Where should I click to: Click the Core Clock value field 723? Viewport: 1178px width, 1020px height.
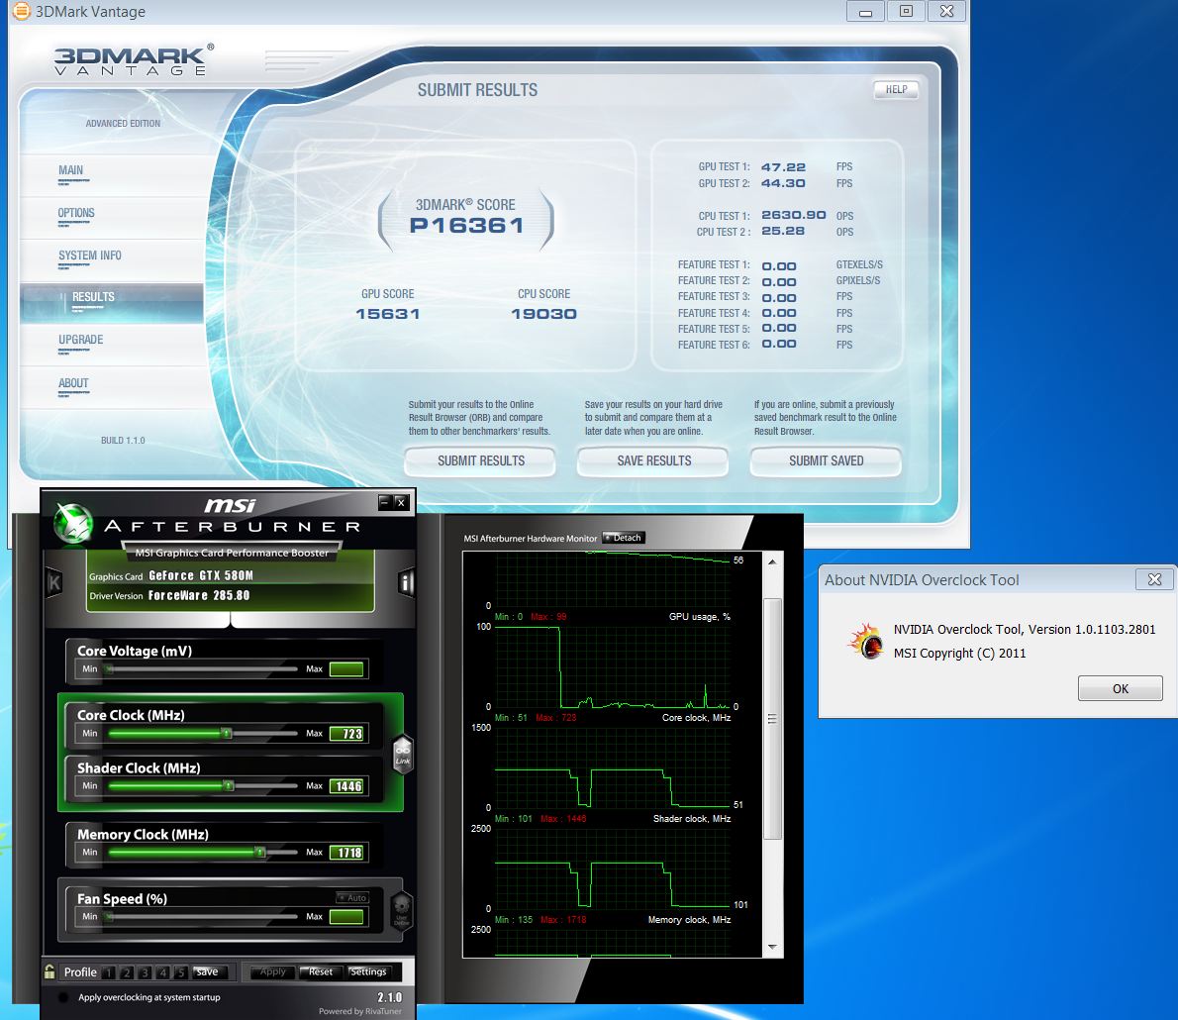click(346, 734)
